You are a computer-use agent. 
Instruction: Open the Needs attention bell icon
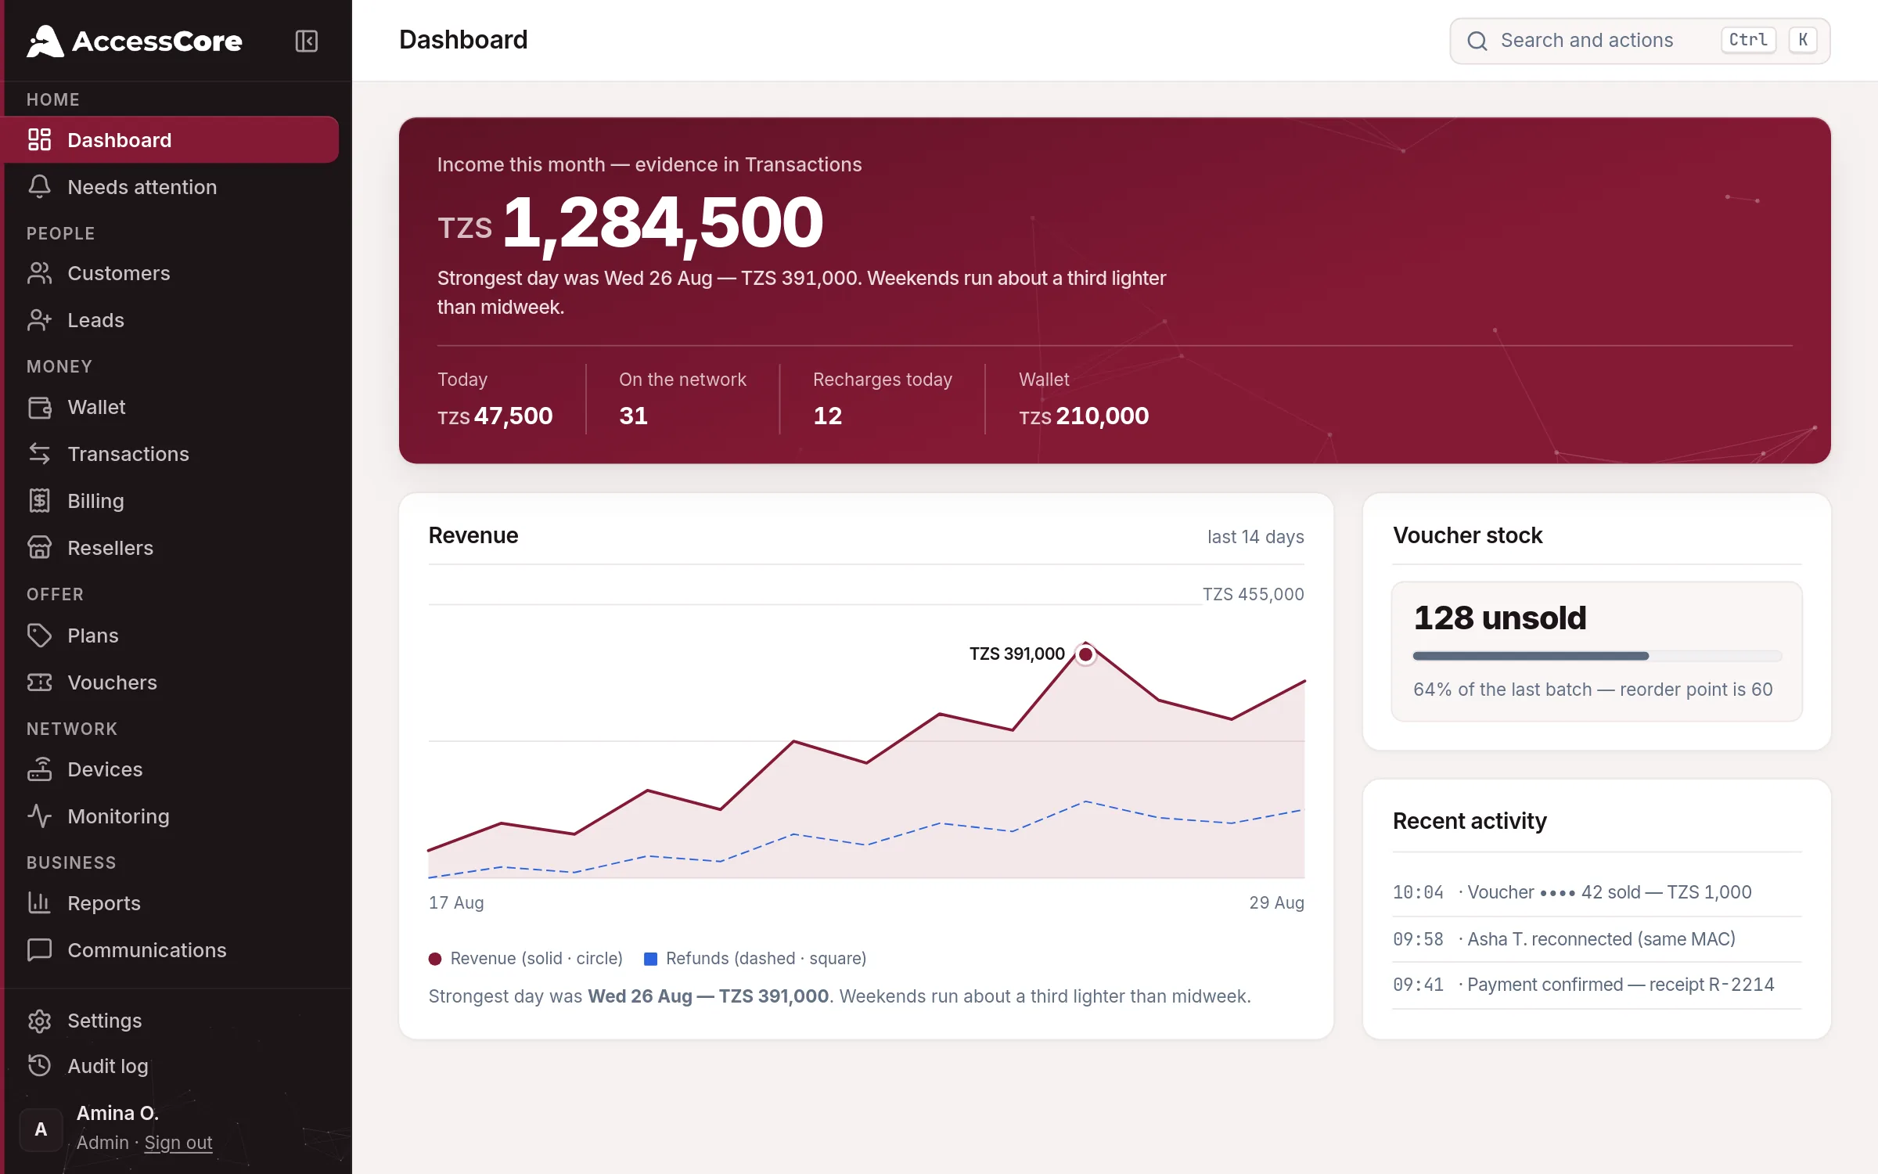[39, 186]
